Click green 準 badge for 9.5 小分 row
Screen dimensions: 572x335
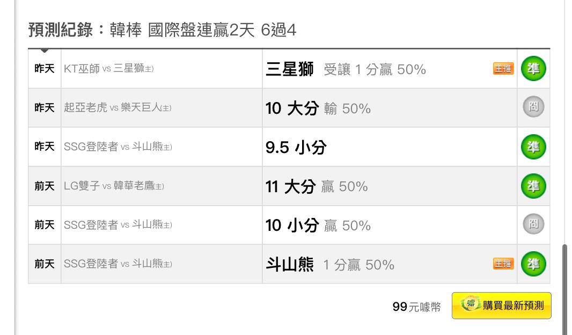coord(533,147)
